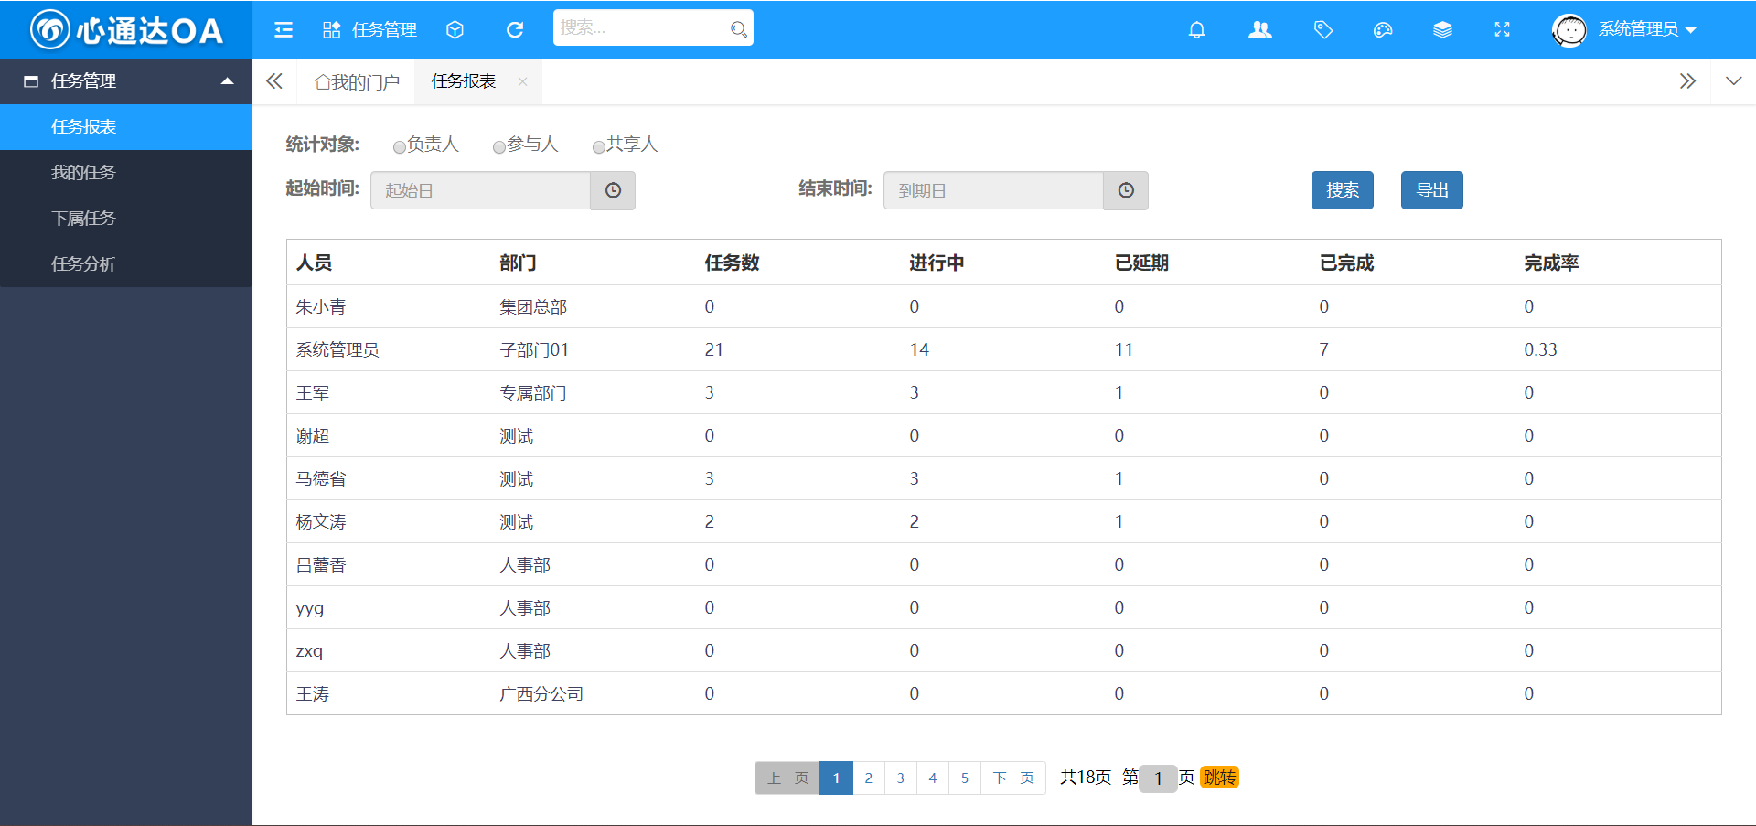The image size is (1756, 826).
Task: Select the 负责人 radio option
Action: coord(399,146)
